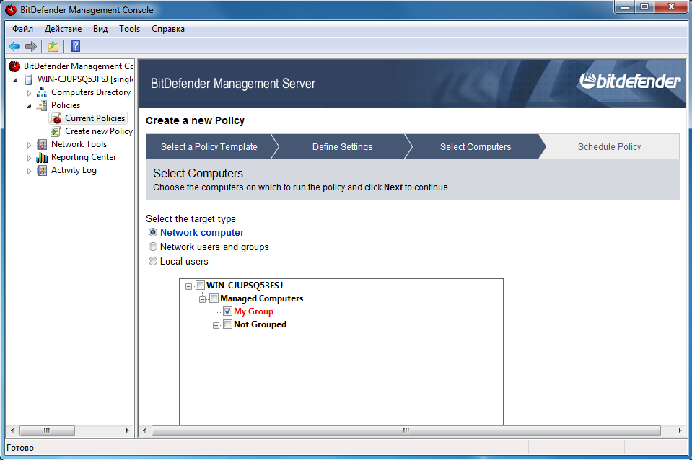Click the sidebar horizontal scrollbar thumb
This screenshot has width=692, height=460.
click(x=47, y=430)
